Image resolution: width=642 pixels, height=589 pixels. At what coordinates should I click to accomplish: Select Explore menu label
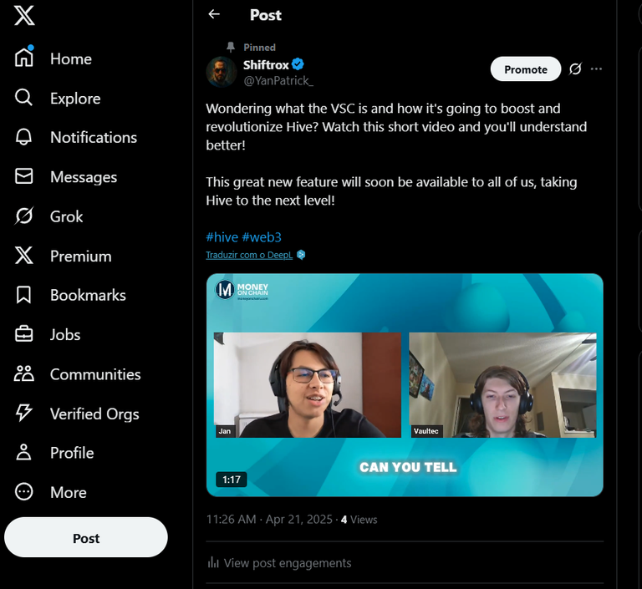[75, 99]
